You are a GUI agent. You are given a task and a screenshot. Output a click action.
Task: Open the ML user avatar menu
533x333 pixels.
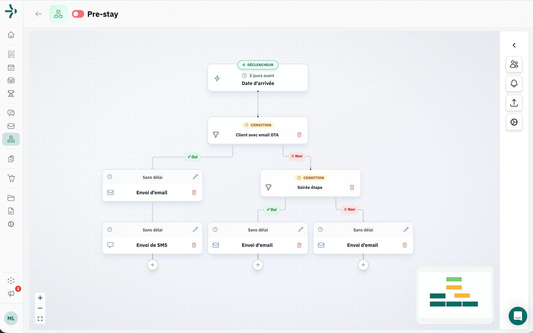[x=11, y=318]
